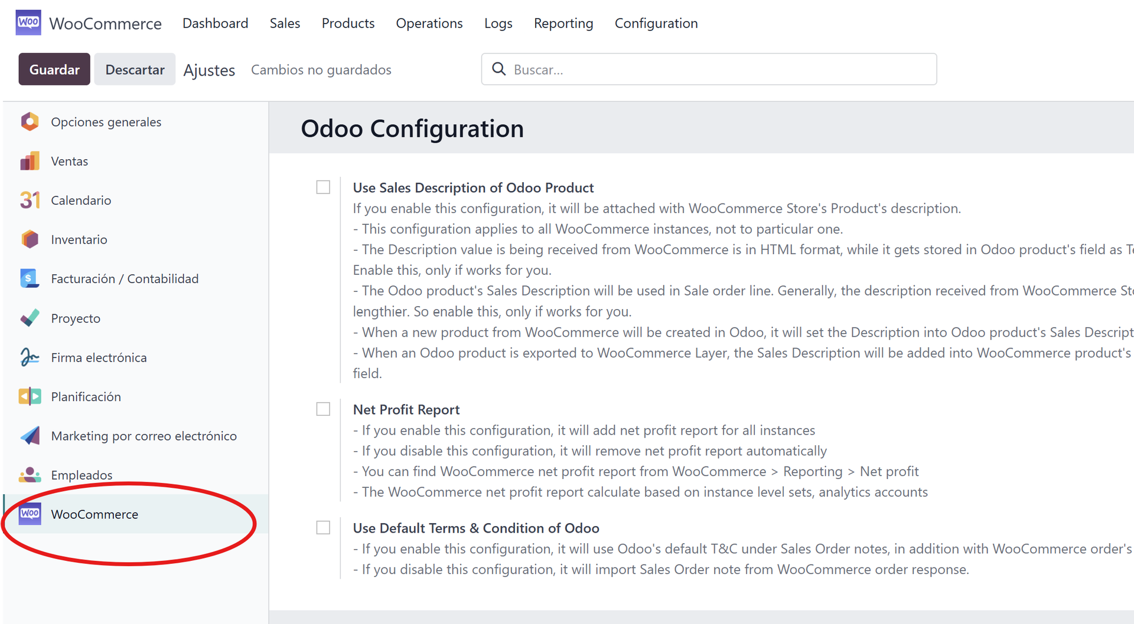The width and height of the screenshot is (1134, 624).
Task: Open the Facturación / Contabilidad icon
Action: [30, 278]
